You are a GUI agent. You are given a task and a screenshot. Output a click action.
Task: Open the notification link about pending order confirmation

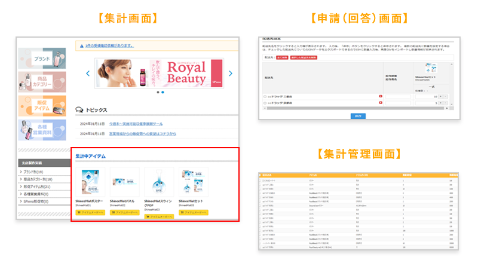click(112, 45)
